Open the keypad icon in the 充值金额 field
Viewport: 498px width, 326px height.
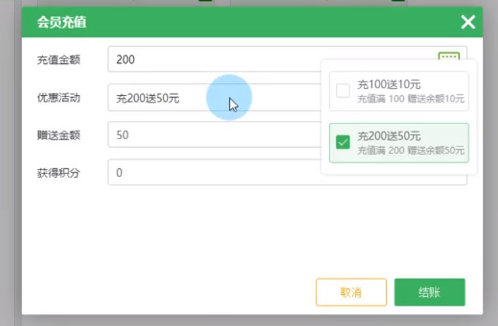(x=449, y=57)
